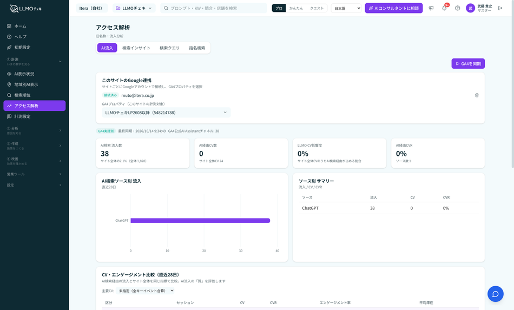This screenshot has height=310, width=514.
Task: Click the AI経由CVR card
Action: 438,153
